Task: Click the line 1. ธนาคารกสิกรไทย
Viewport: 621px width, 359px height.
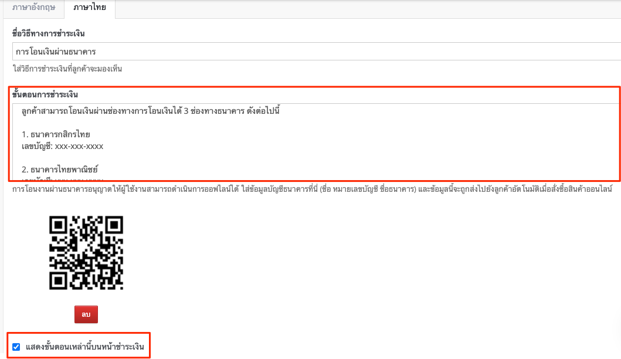Action: point(56,134)
